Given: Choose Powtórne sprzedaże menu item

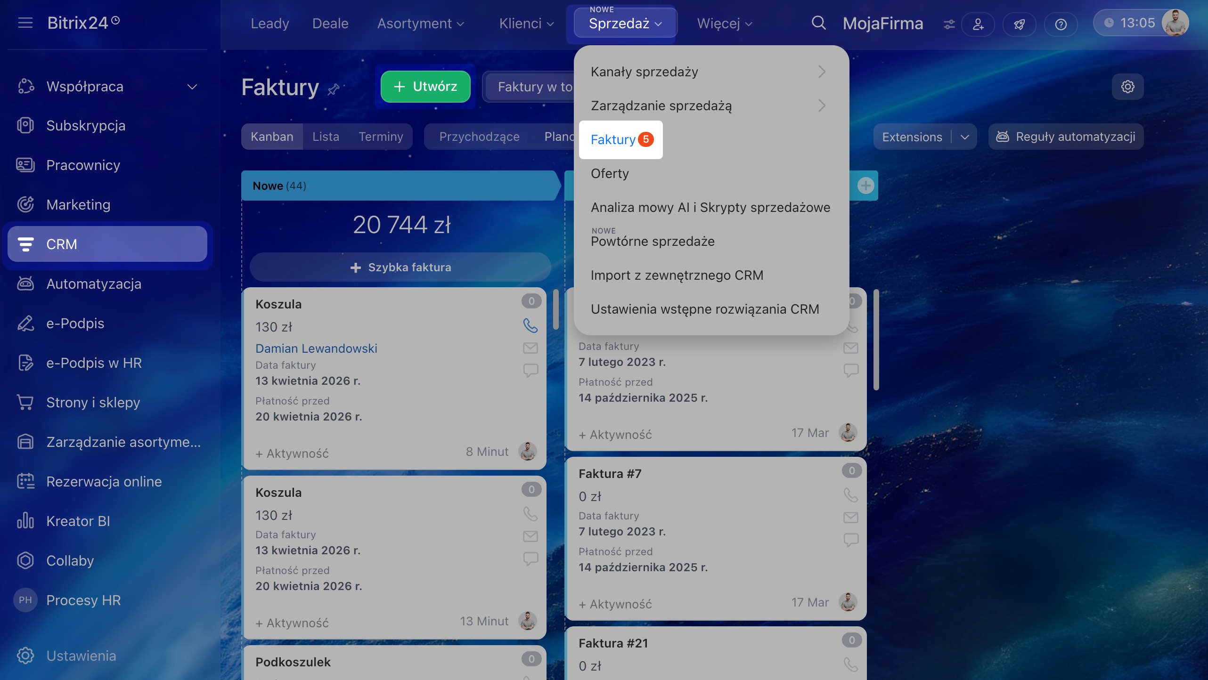Looking at the screenshot, I should click(x=653, y=241).
